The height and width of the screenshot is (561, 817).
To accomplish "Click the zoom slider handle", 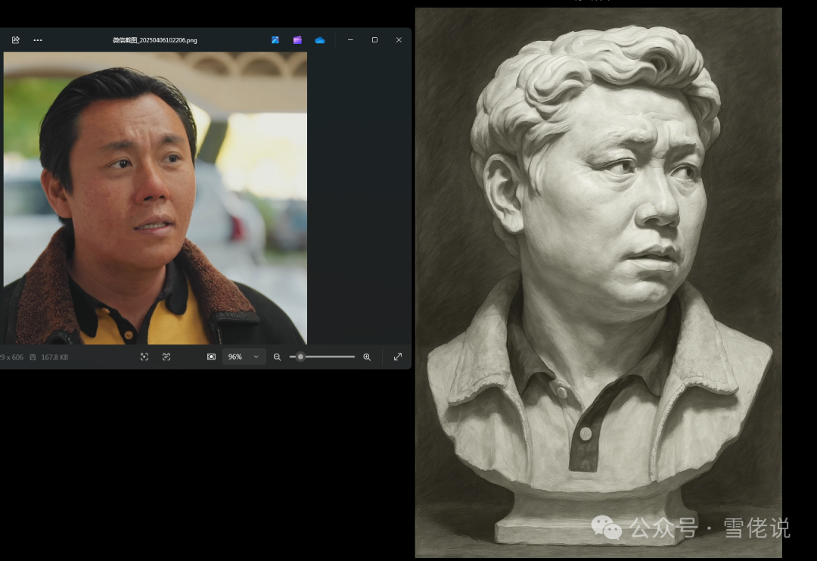I will [300, 357].
